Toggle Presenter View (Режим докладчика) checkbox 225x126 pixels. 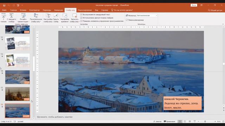(127, 20)
